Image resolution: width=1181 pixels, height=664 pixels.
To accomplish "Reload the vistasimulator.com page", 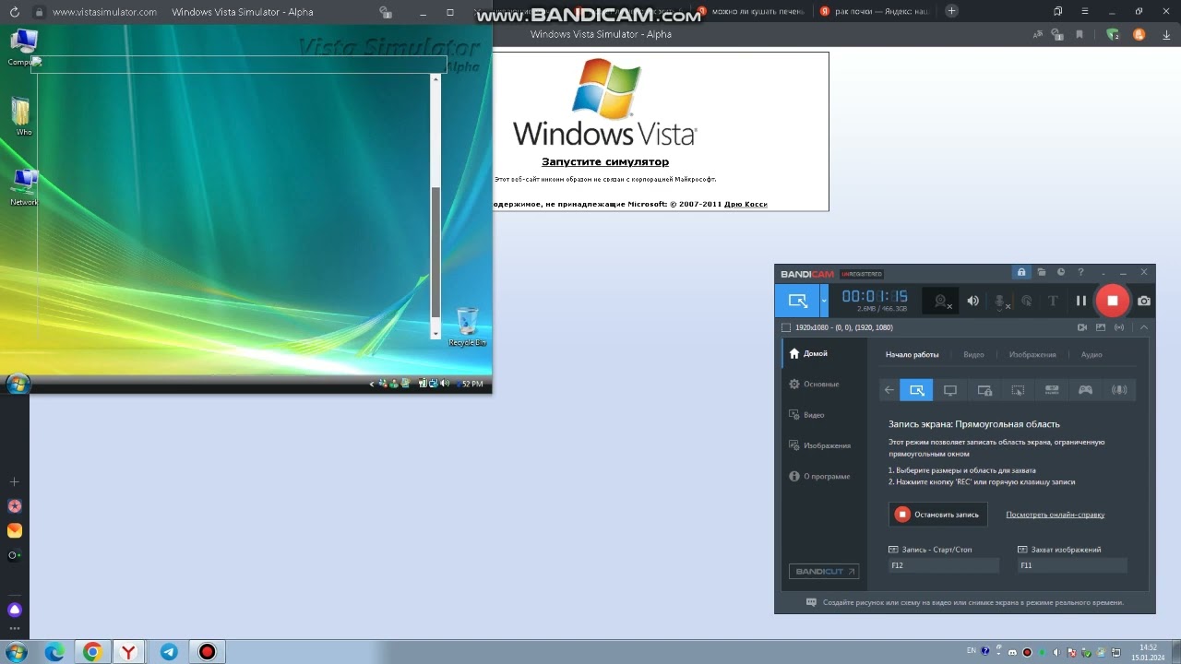I will [x=14, y=12].
